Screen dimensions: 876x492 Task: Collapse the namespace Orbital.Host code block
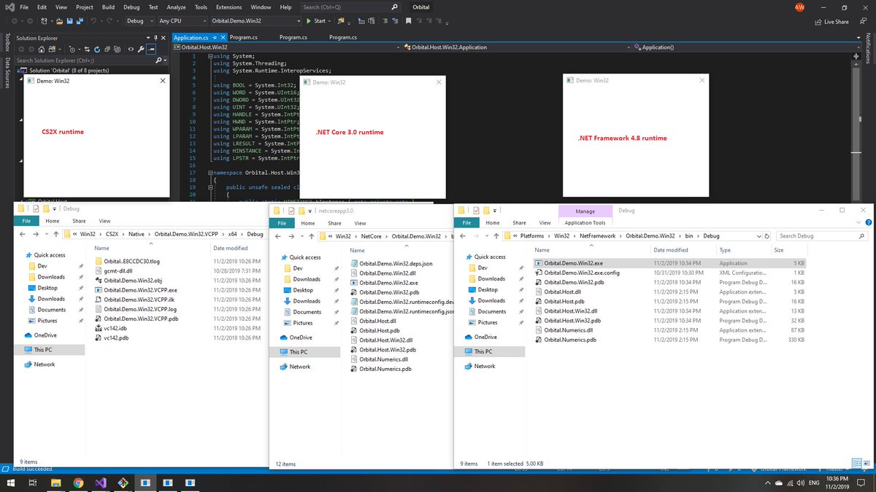(x=210, y=173)
